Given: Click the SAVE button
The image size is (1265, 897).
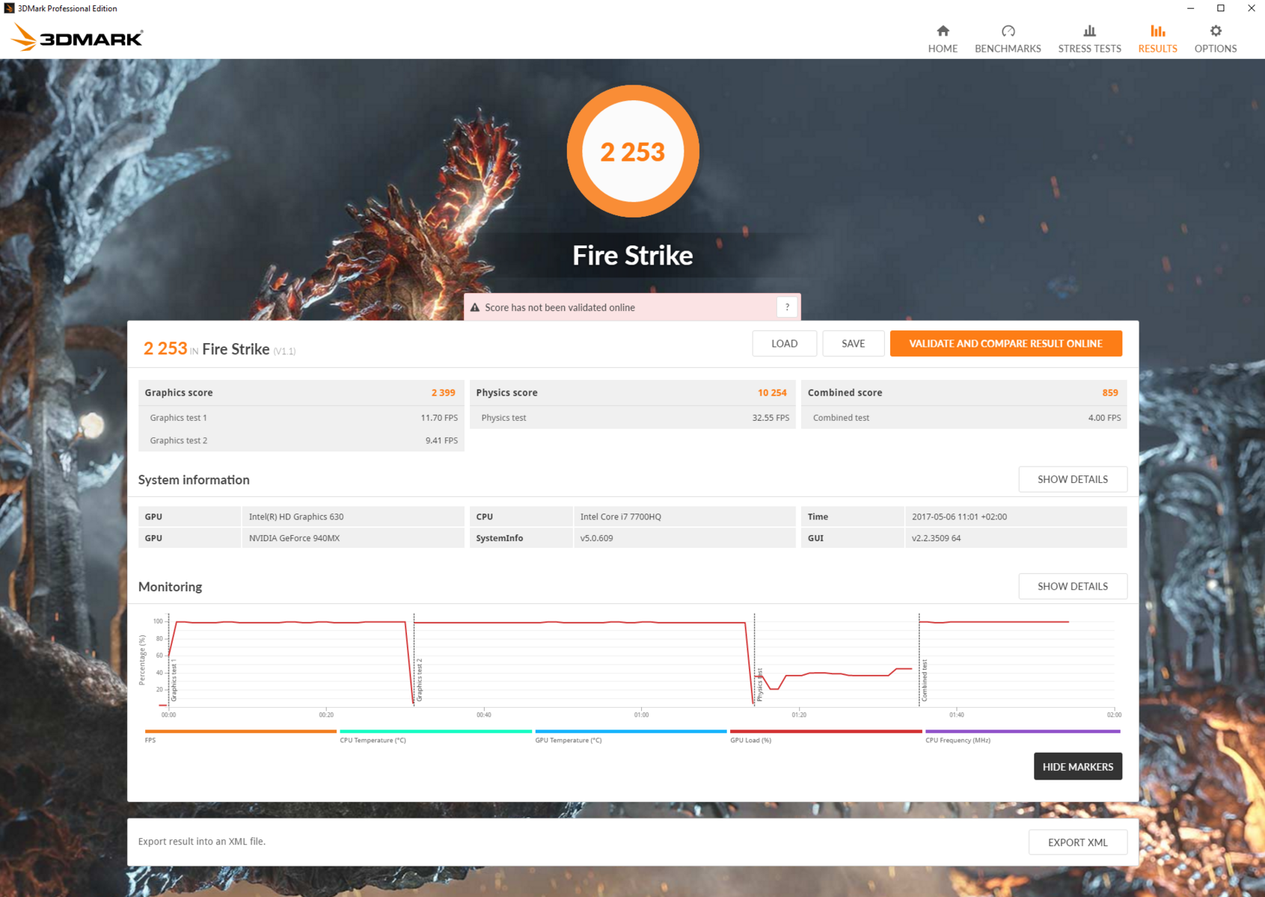Looking at the screenshot, I should click(x=853, y=344).
